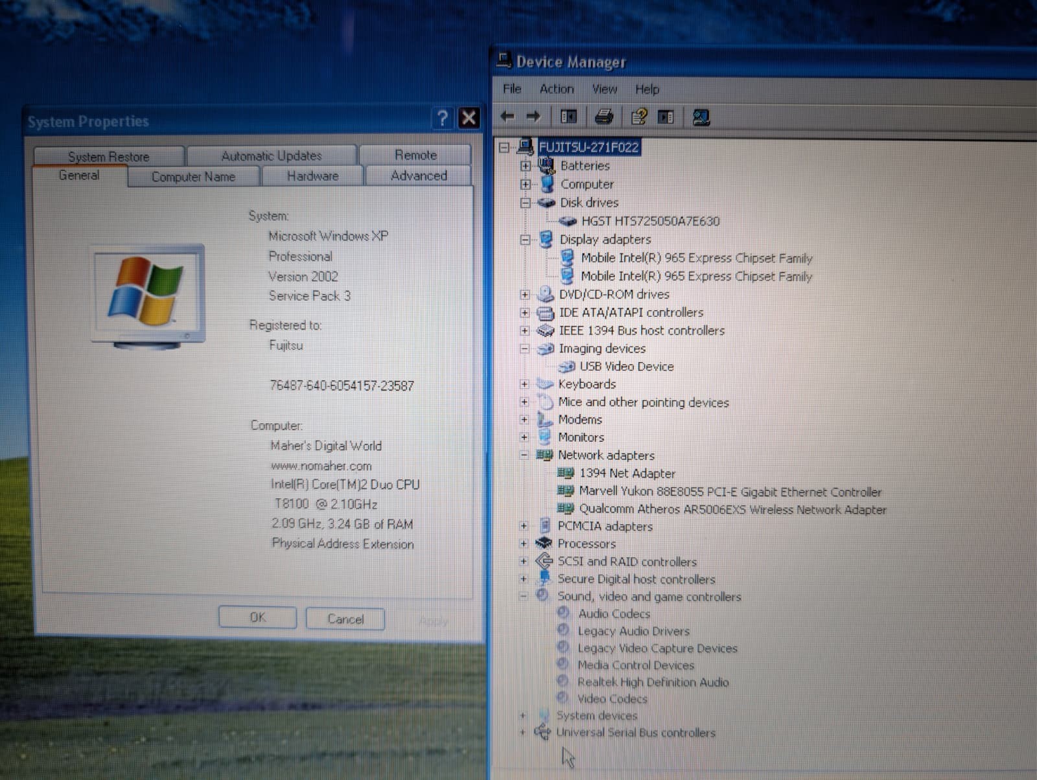Select the Network adapters category icon

(544, 455)
